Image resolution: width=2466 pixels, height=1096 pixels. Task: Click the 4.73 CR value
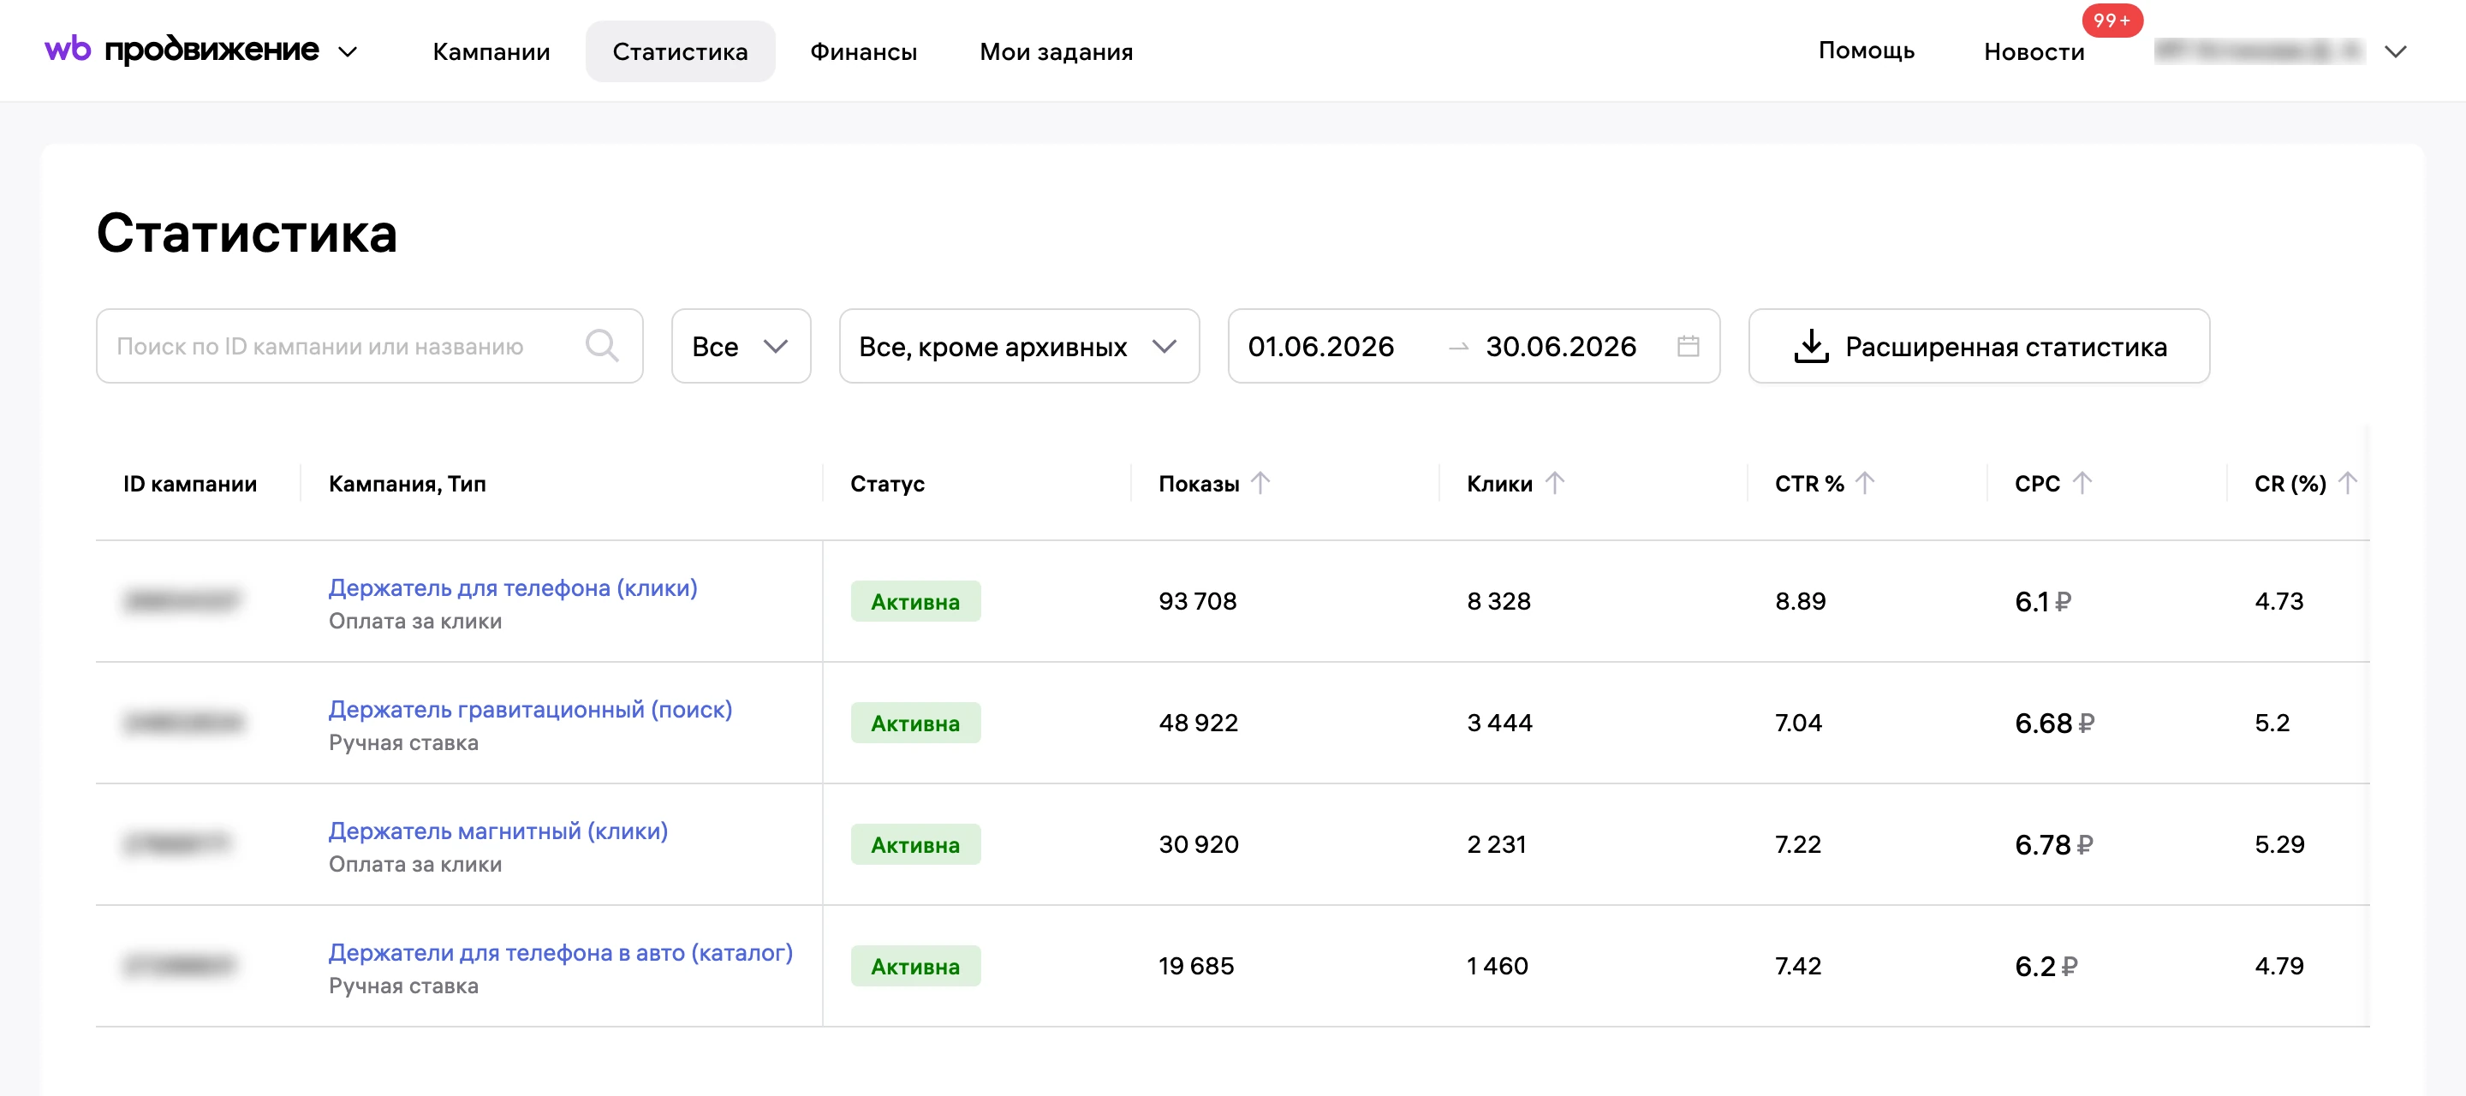click(x=2278, y=601)
